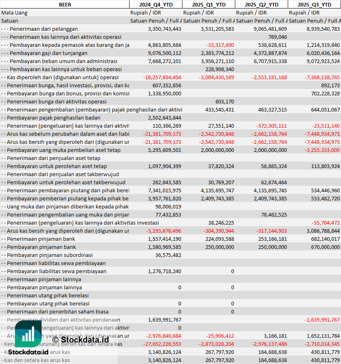Click Kas diperoleh dari (digunakan untuk) operasi
341x364 pixels.
click(x=63, y=78)
